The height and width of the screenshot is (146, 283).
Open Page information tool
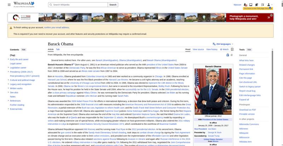point(247,74)
